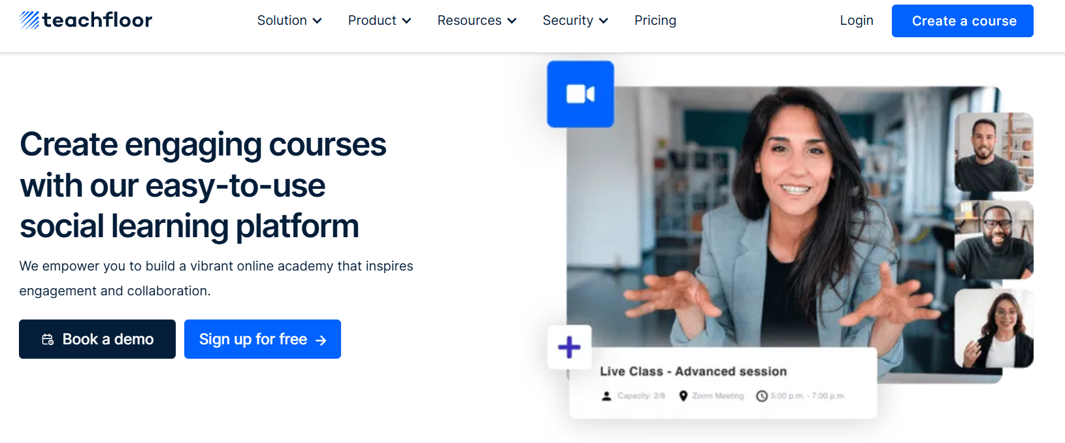This screenshot has height=443, width=1065.
Task: Click the Zoom Meeting location pin icon
Action: point(683,396)
